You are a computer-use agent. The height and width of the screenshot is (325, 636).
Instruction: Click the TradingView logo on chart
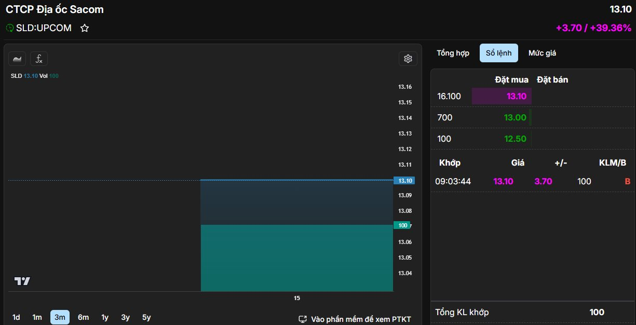[22, 281]
